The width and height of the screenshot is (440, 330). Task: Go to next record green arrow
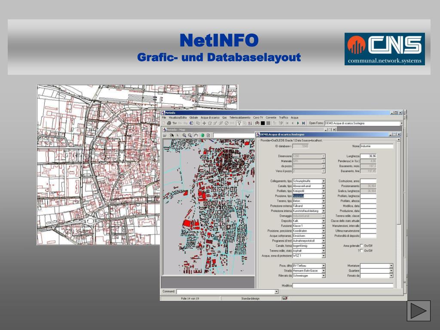(298, 123)
